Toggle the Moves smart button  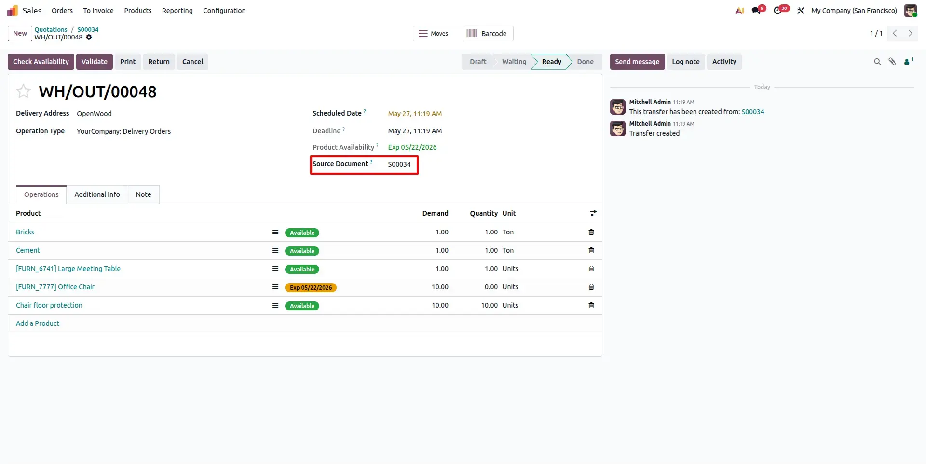pos(433,34)
